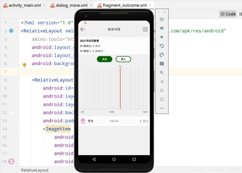
Task: Click the red bar in the chart
Action: 120,88
